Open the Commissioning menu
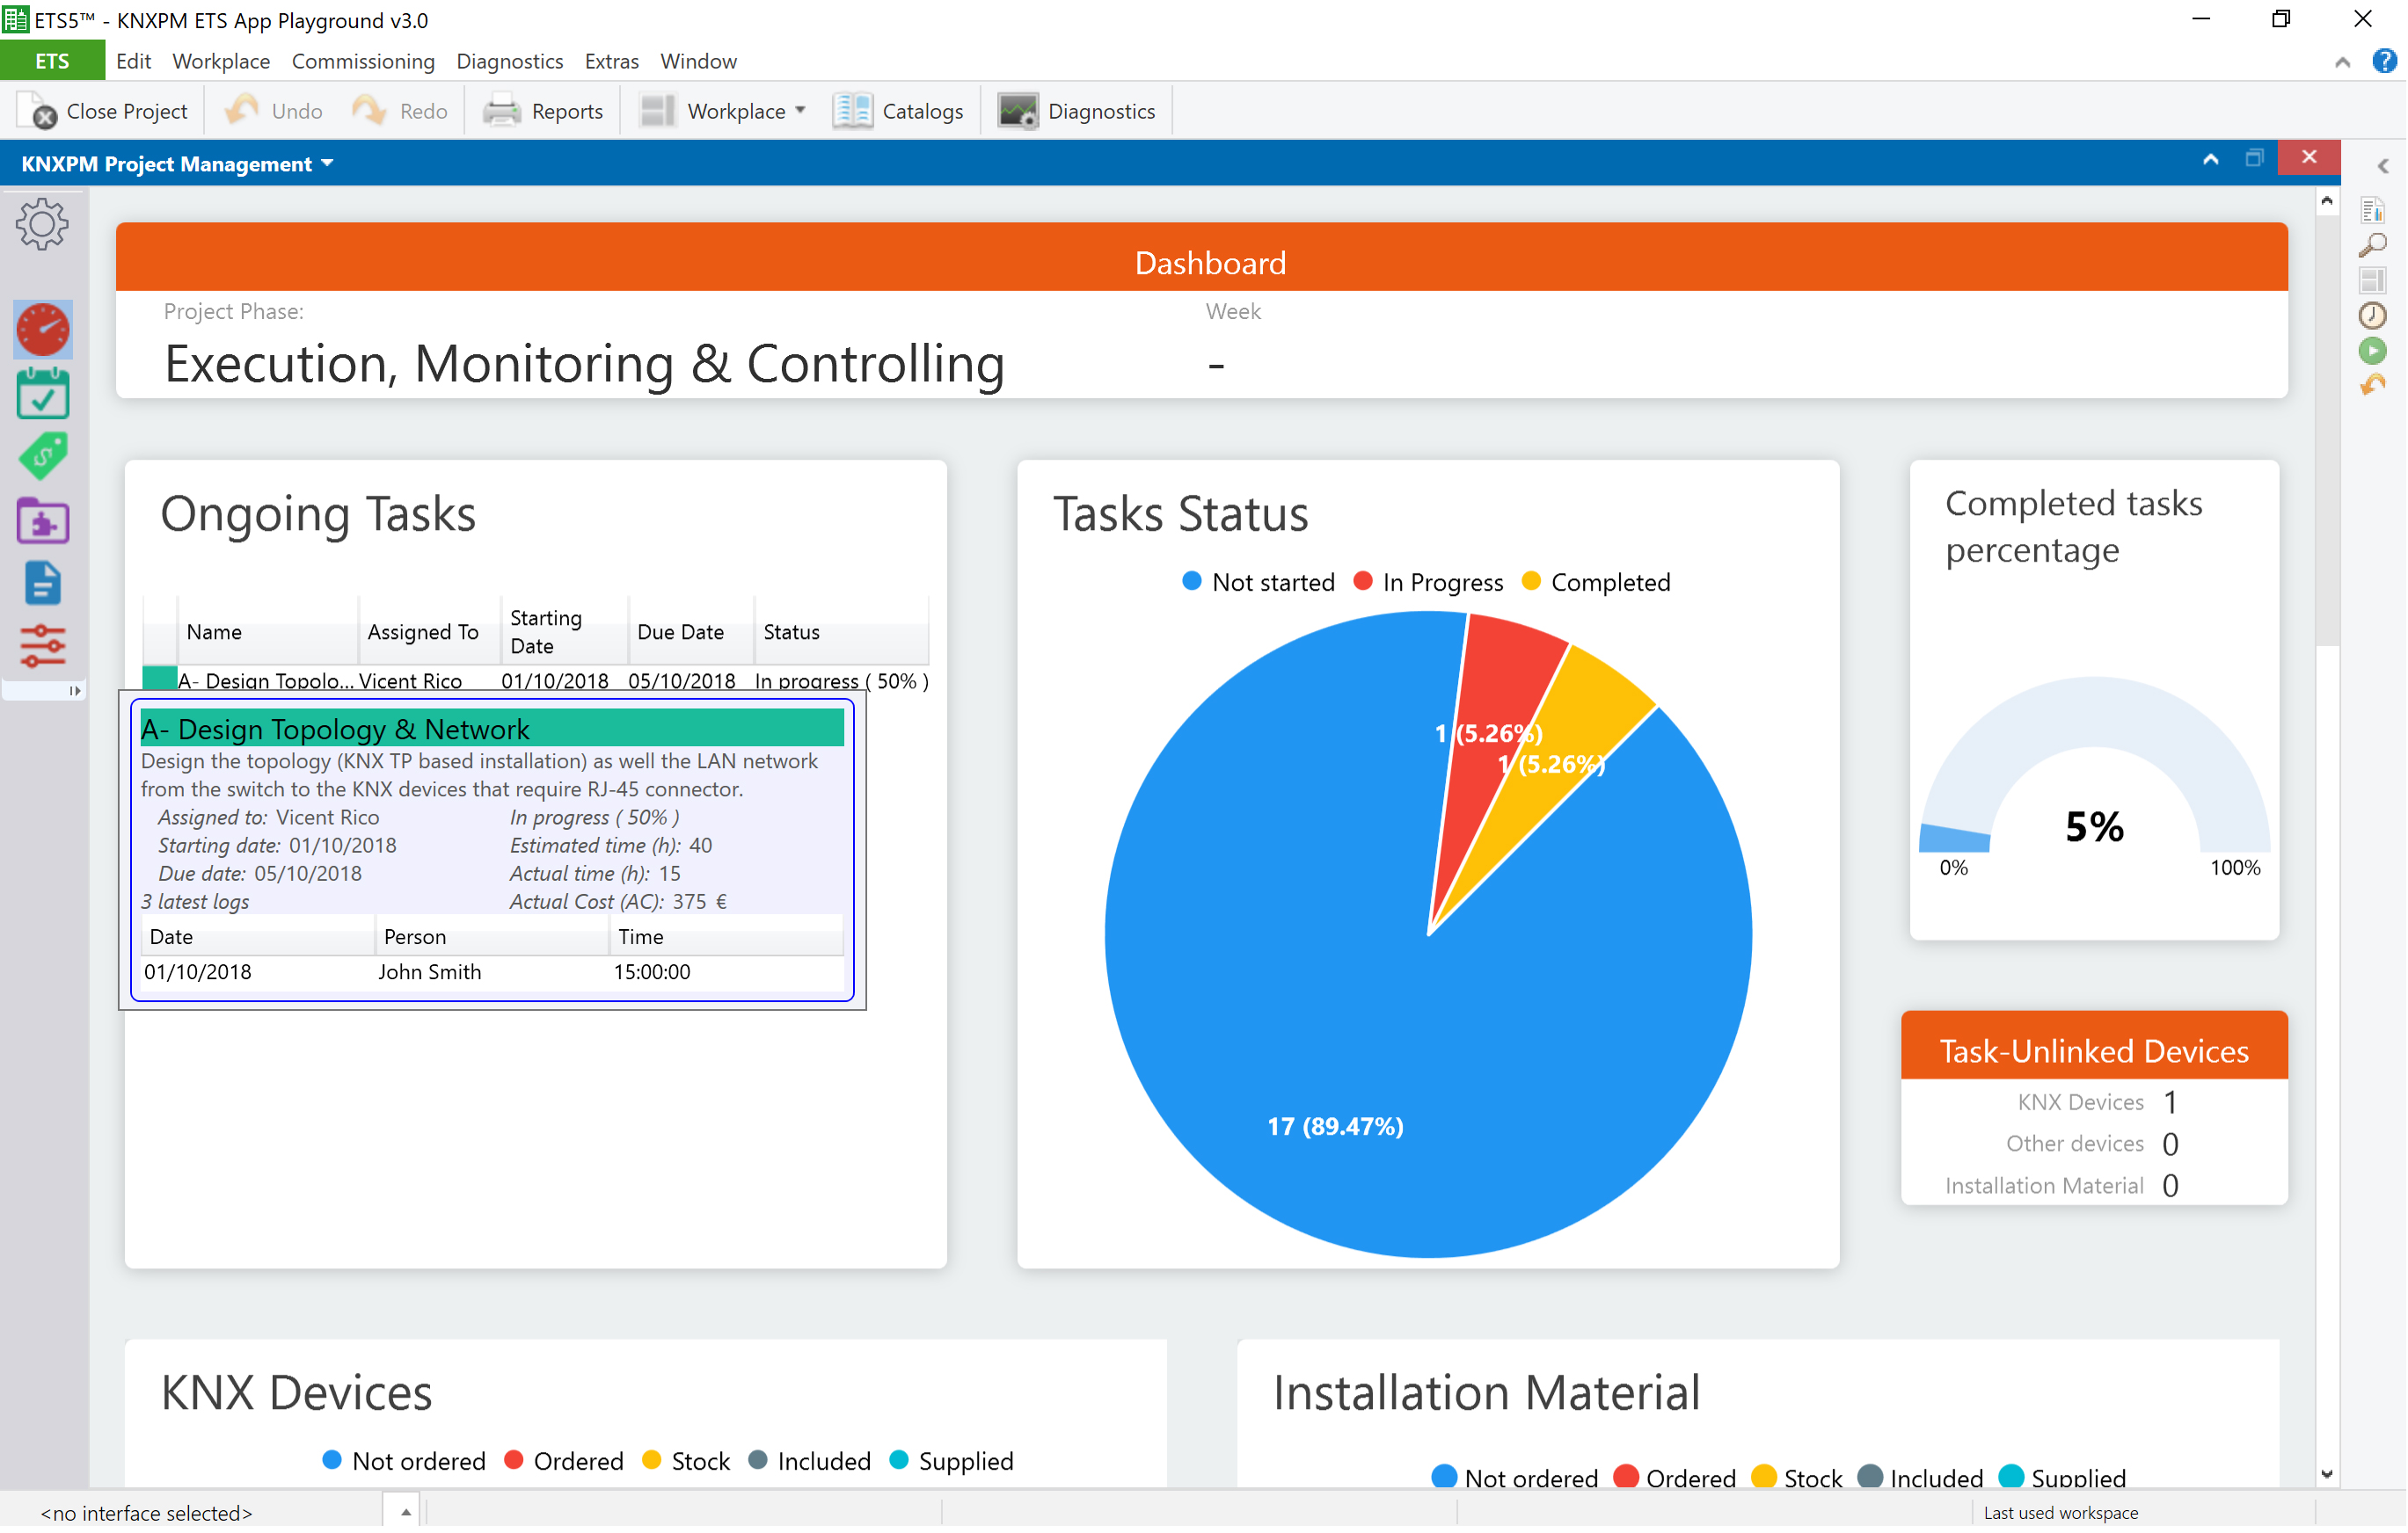Screen dimensions: 2408x1533 [x=363, y=61]
